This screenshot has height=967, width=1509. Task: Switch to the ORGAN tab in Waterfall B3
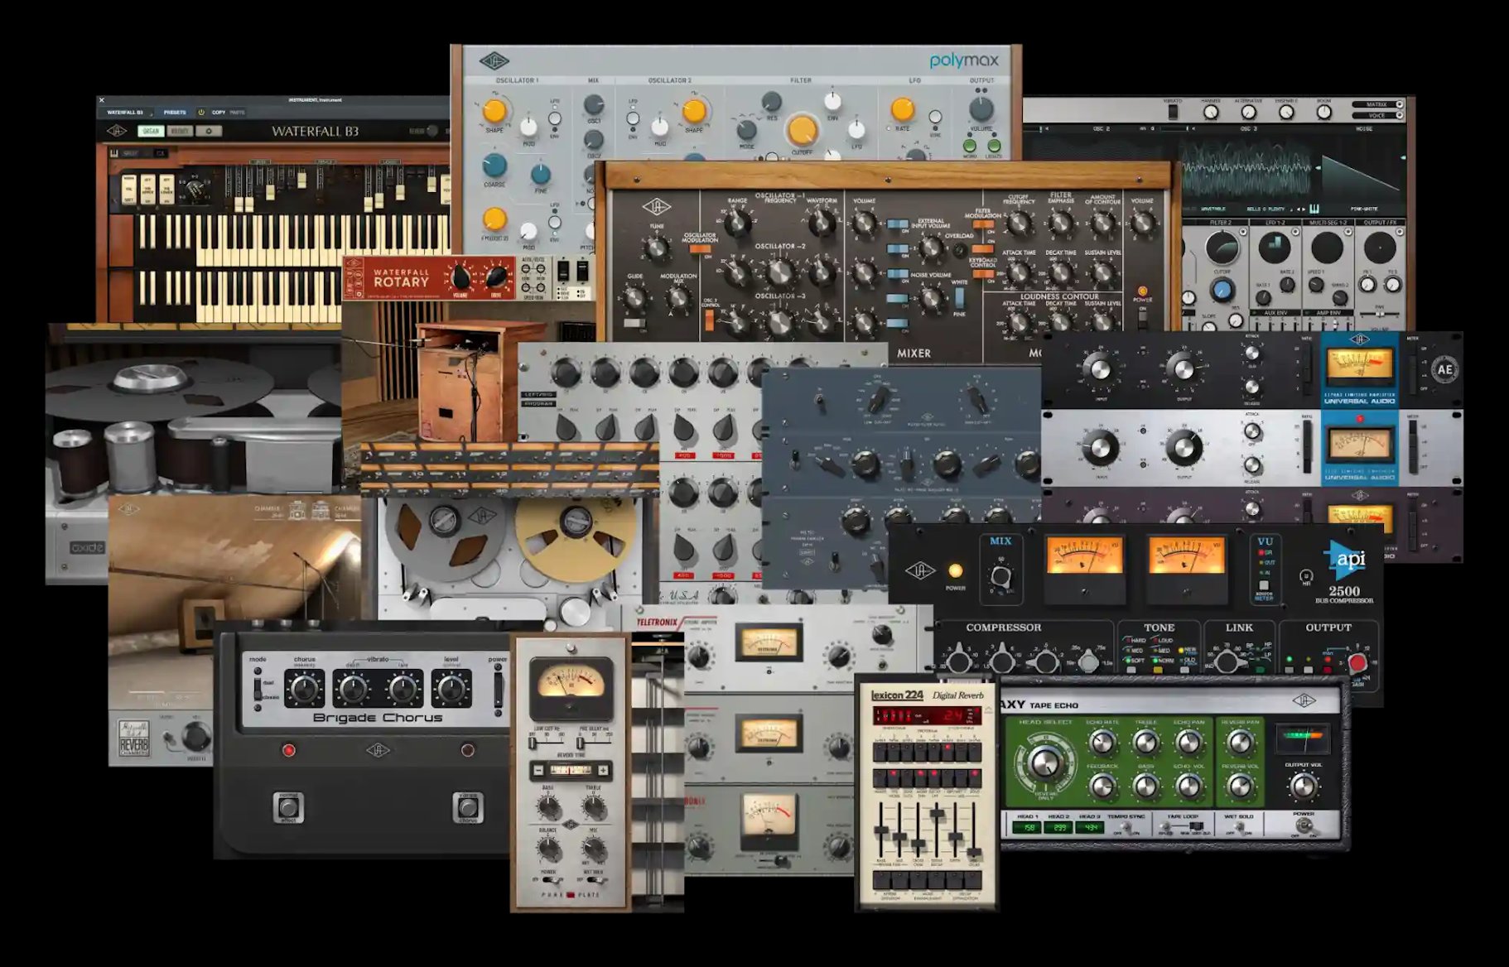point(151,131)
